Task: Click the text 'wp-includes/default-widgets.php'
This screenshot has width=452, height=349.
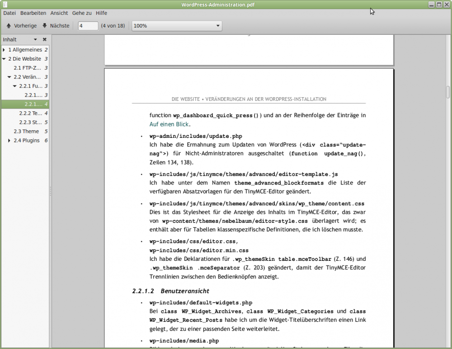Action: 201,303
